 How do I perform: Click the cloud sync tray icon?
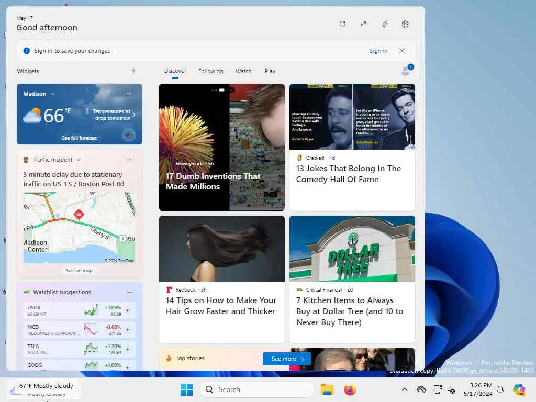(421, 389)
